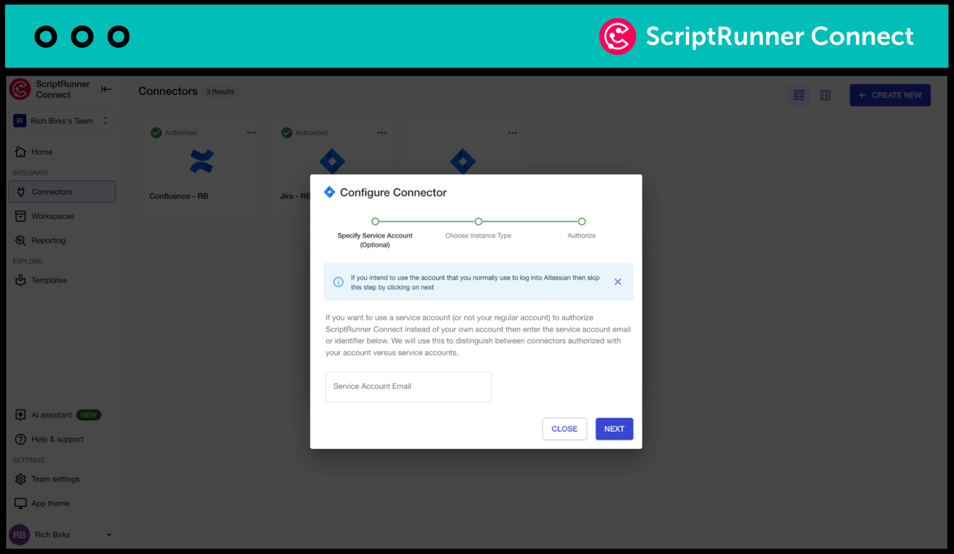The width and height of the screenshot is (954, 554).
Task: Click the CLOSE button in dialog
Action: click(564, 429)
